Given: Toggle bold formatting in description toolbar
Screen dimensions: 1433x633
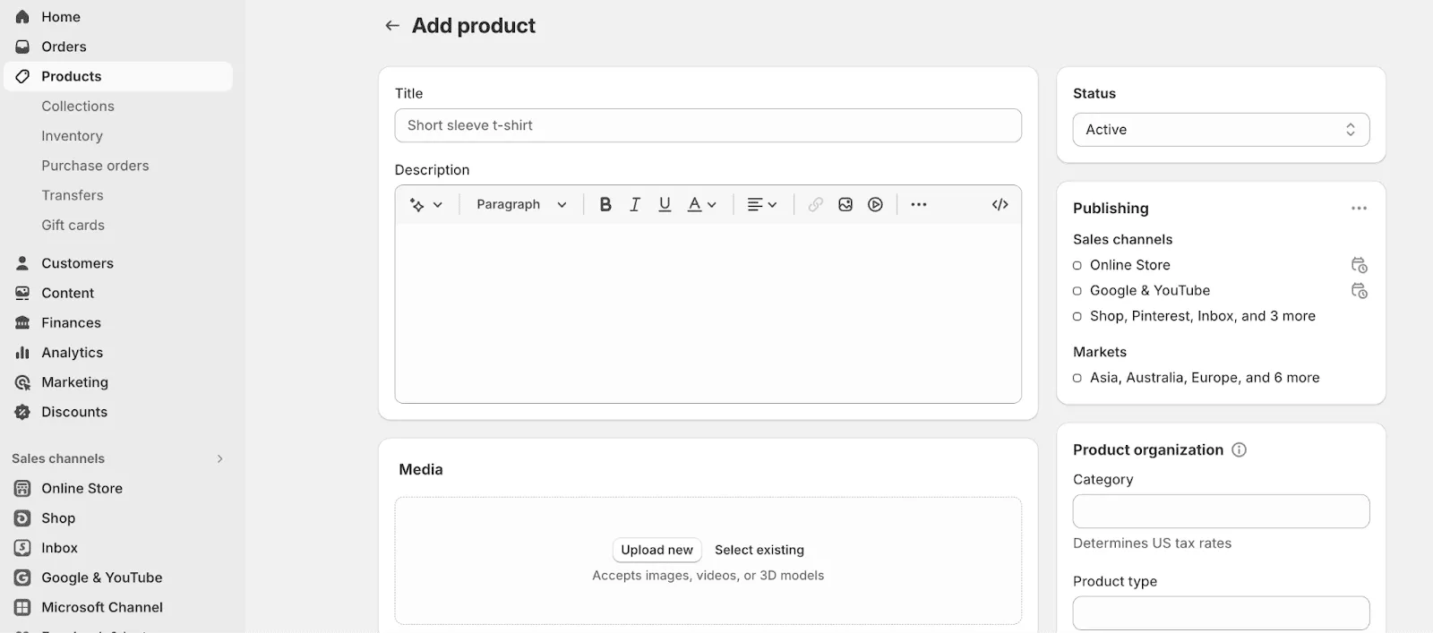Looking at the screenshot, I should click(605, 205).
